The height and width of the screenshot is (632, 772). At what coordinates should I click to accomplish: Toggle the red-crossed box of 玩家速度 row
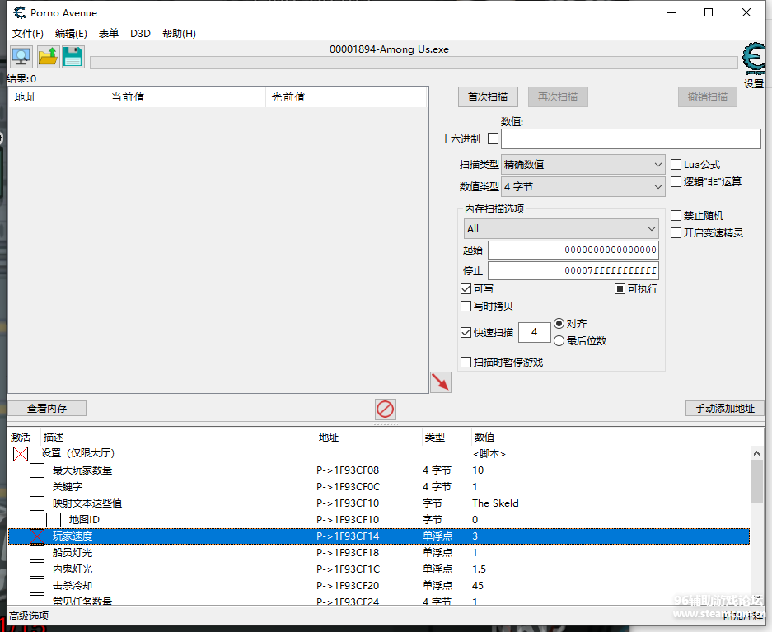(x=37, y=536)
